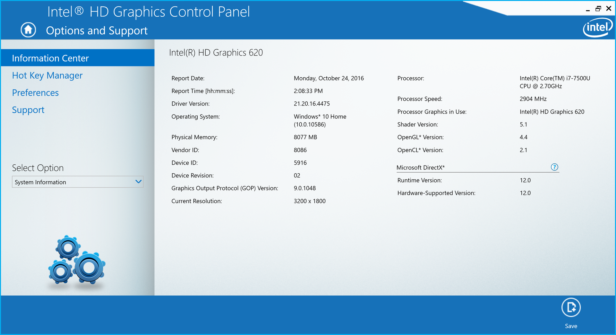Click the Microsoft DirectX* section header
616x335 pixels.
[x=421, y=167]
